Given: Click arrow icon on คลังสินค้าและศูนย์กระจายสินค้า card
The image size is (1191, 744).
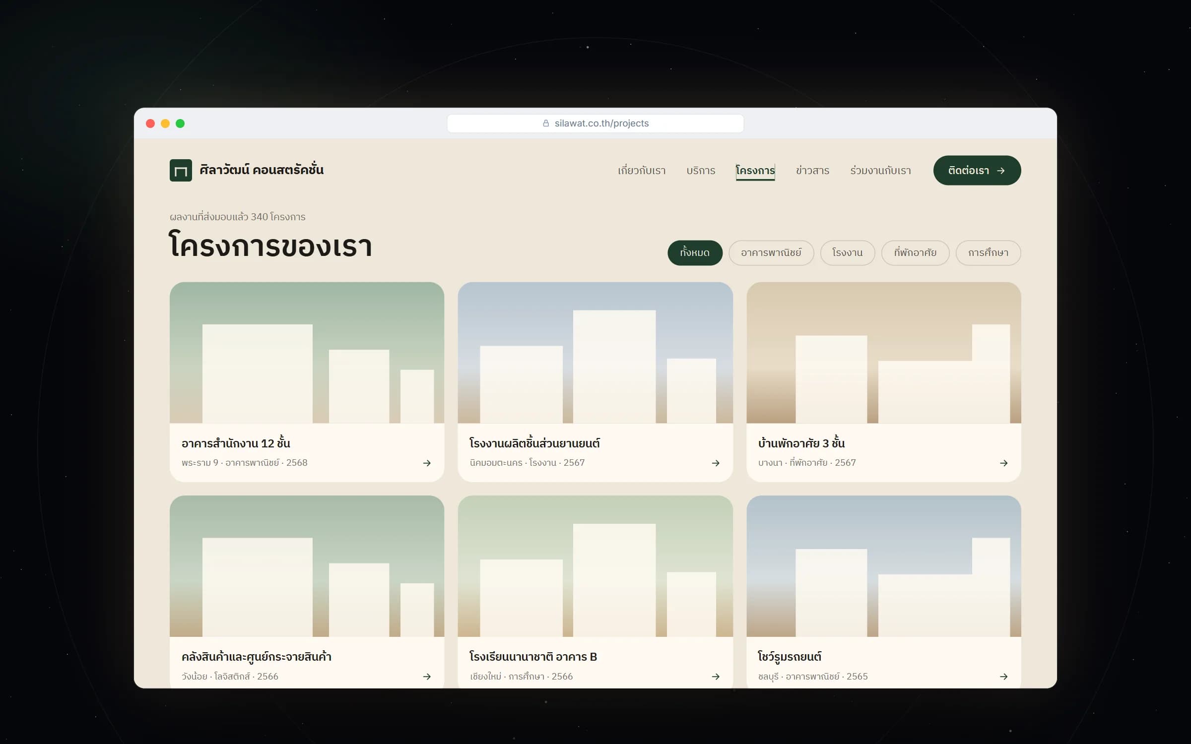Looking at the screenshot, I should [x=427, y=677].
